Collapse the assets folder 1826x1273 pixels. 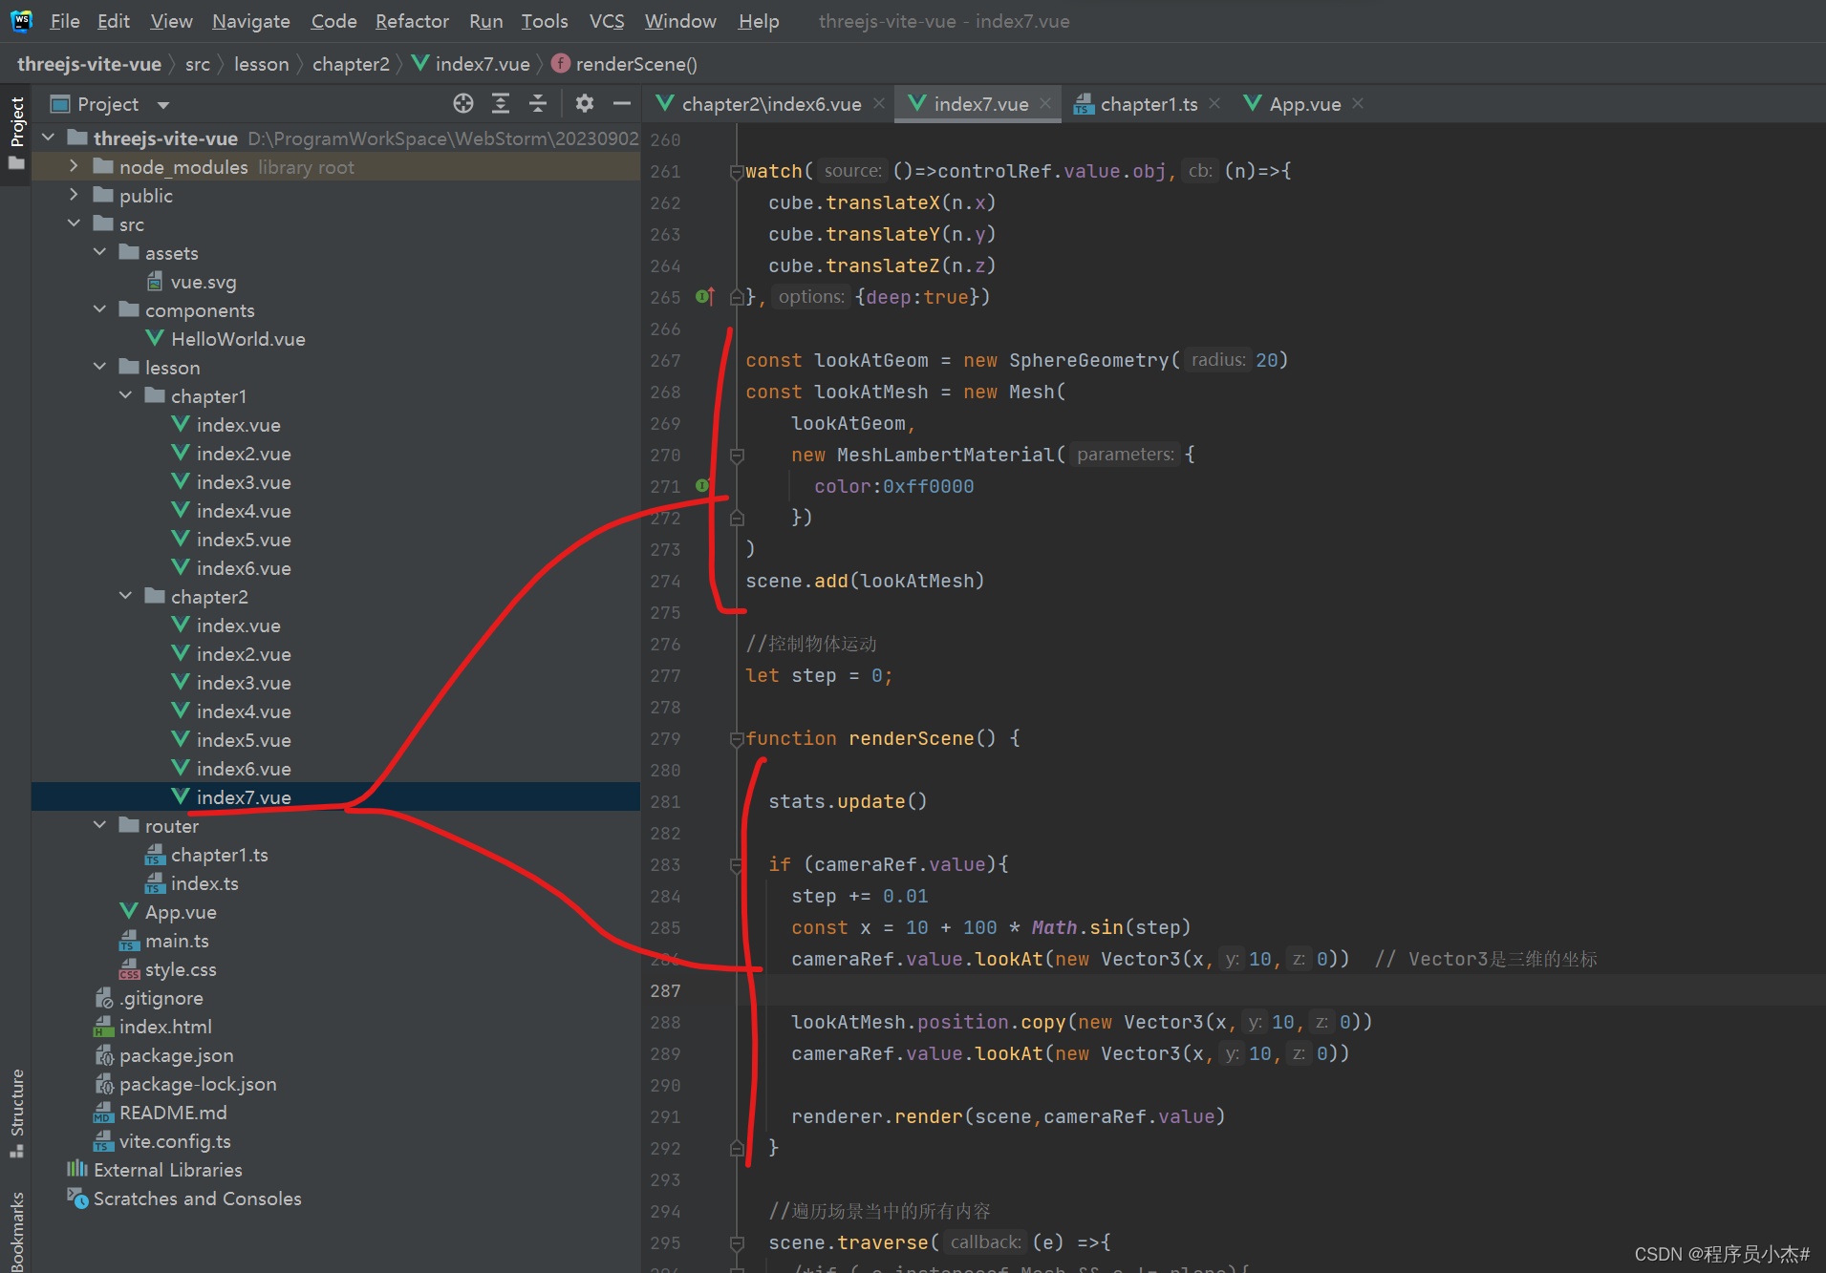[99, 252]
